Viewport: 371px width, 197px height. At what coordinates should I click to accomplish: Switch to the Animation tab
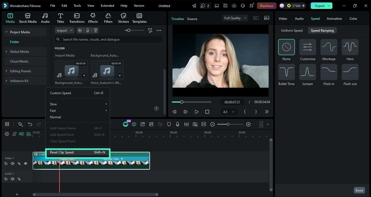pos(334,19)
